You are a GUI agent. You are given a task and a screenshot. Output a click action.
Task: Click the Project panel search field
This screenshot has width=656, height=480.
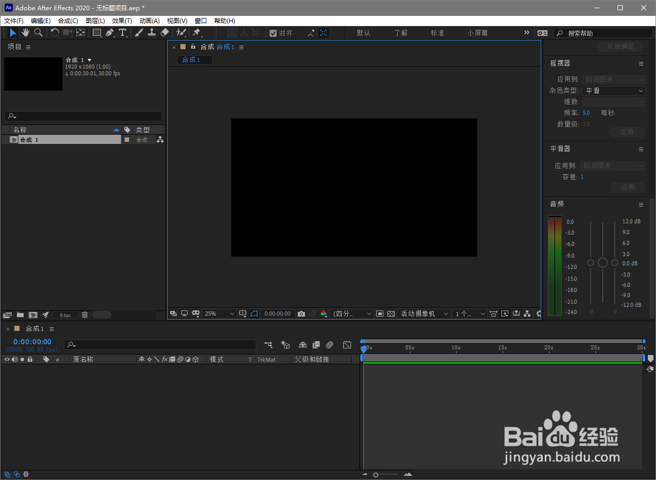click(x=83, y=116)
